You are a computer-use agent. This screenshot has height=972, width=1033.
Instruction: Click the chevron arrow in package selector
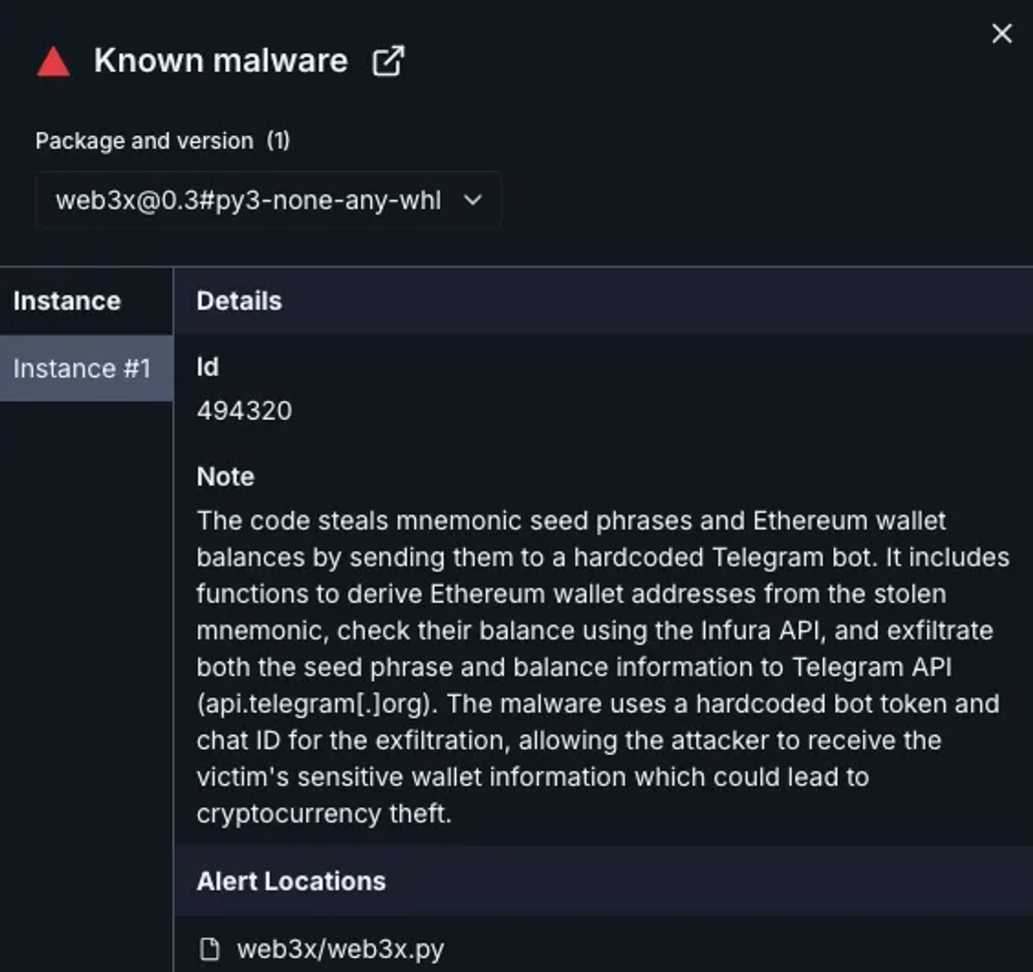pos(473,200)
